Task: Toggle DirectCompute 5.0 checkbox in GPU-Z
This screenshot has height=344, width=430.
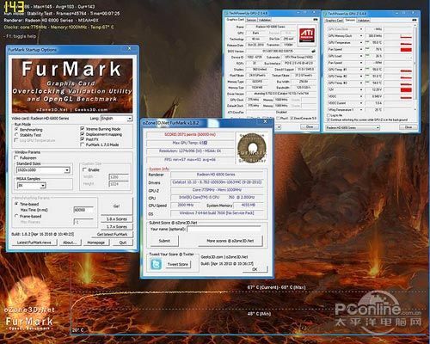Action: (x=292, y=118)
